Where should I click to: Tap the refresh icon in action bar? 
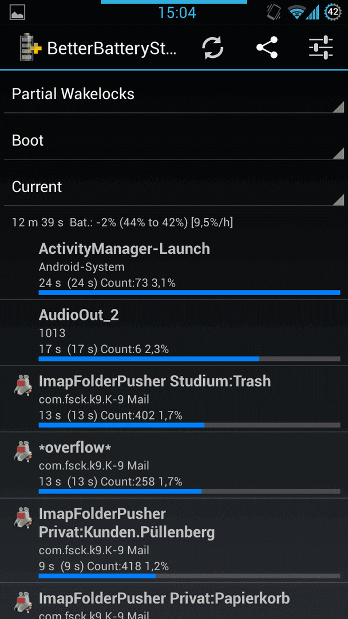(213, 48)
